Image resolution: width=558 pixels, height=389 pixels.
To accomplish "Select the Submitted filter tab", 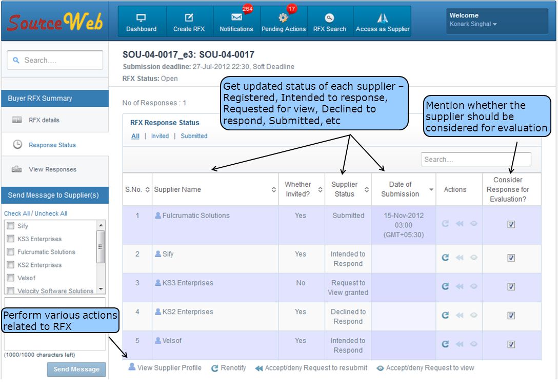I will [194, 136].
